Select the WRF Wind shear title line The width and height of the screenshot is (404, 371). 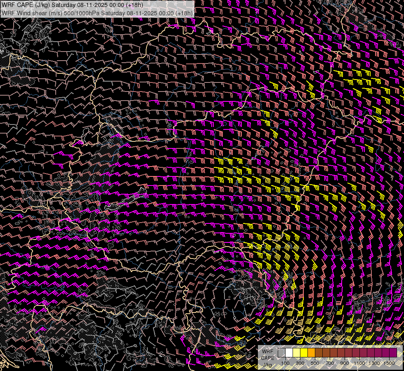[97, 13]
